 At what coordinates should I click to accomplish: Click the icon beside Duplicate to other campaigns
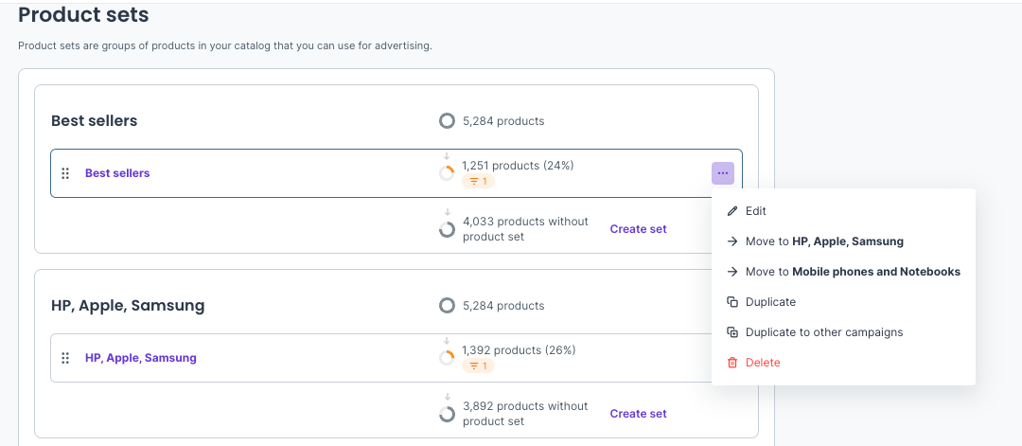click(x=731, y=332)
